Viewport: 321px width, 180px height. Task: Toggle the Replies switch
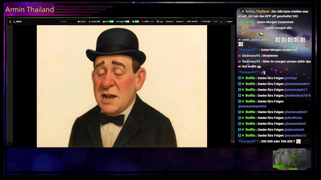point(127,21)
